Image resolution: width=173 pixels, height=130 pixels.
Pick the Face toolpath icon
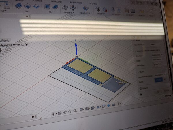tap(36, 6)
